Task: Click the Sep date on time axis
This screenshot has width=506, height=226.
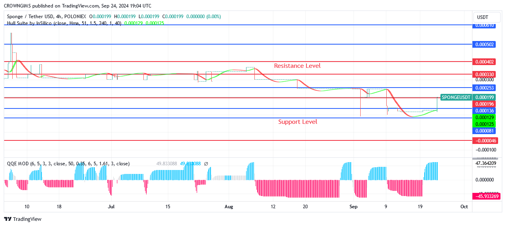Action: click(353, 206)
